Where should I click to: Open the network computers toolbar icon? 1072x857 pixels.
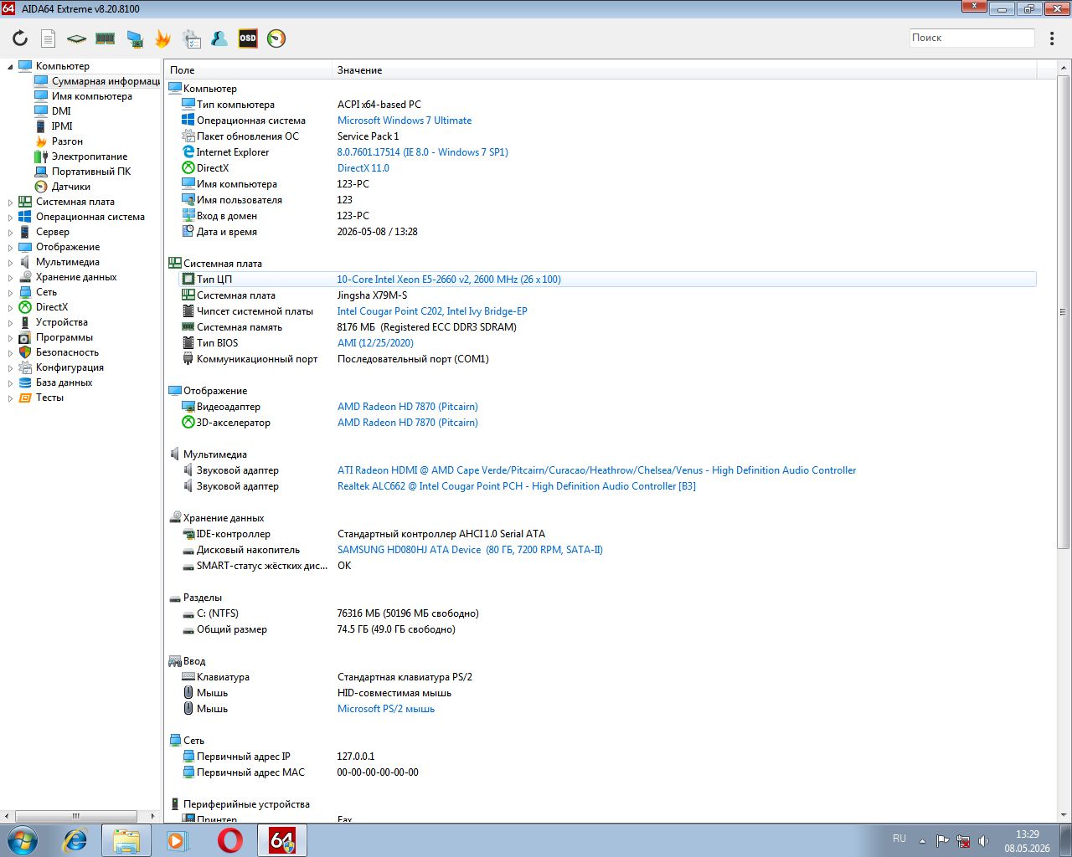coord(134,38)
